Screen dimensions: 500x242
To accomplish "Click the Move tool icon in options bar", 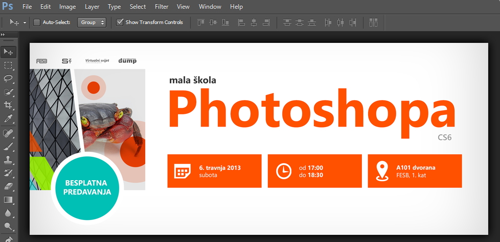I will (14, 22).
